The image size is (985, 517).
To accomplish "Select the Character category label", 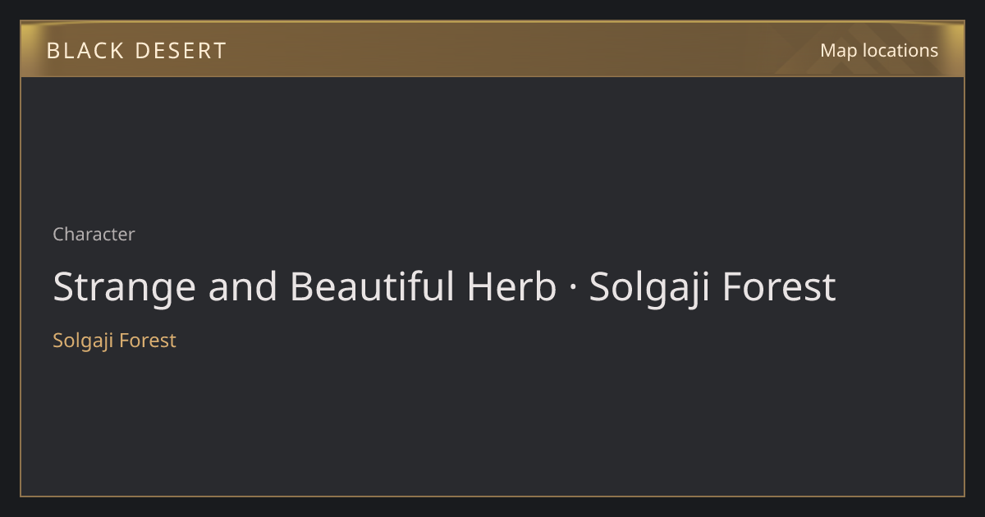I will [x=94, y=234].
